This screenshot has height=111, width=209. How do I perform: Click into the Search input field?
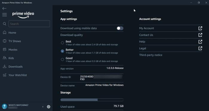click(x=29, y=24)
